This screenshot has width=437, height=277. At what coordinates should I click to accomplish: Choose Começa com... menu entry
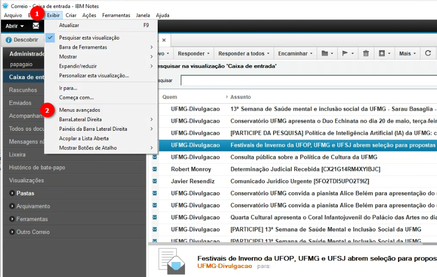[101, 98]
